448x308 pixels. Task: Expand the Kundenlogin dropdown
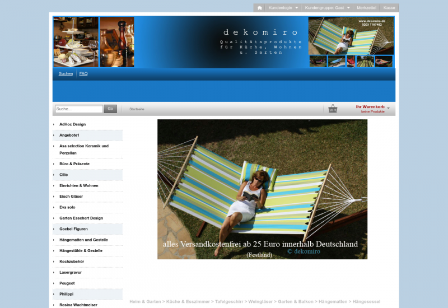pos(283,8)
